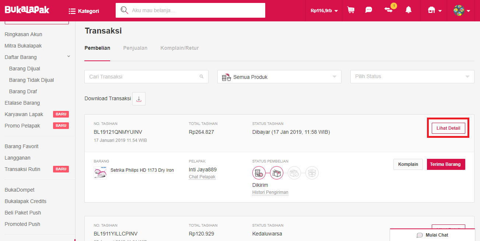Screen dimensions: 480x241
Task: Click total tagihan Rp120.929
Action: point(202,234)
